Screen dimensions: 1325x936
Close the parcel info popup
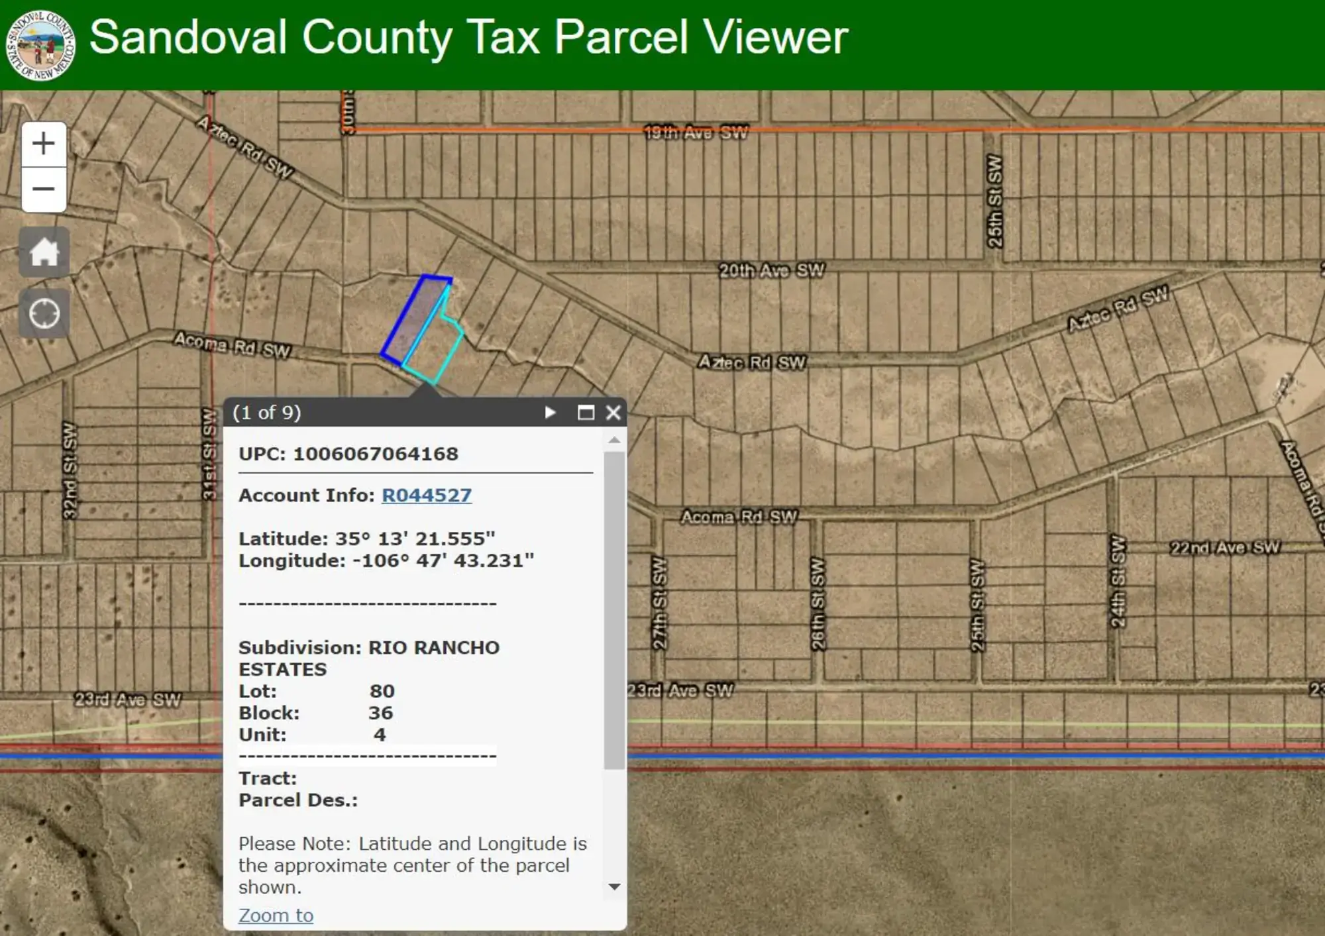(613, 413)
